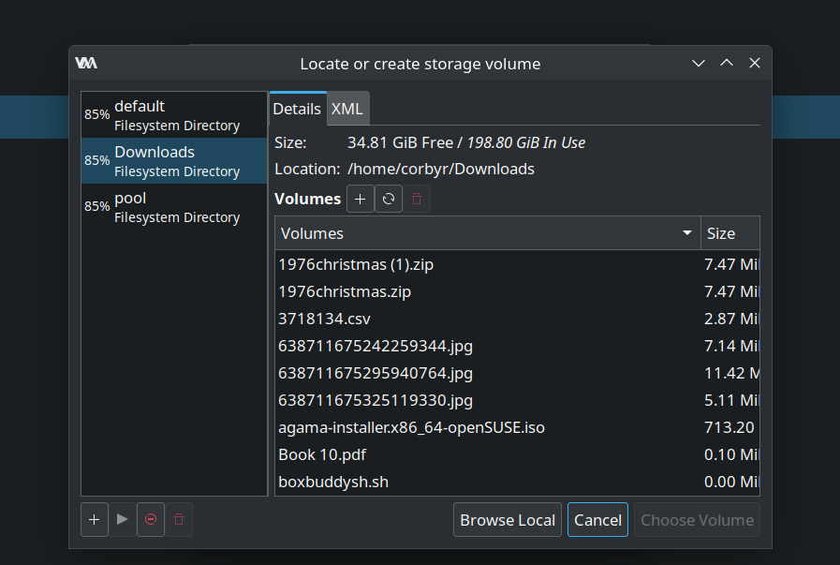
Task: Select 1976christmas (1).zip volume
Action: click(x=517, y=264)
